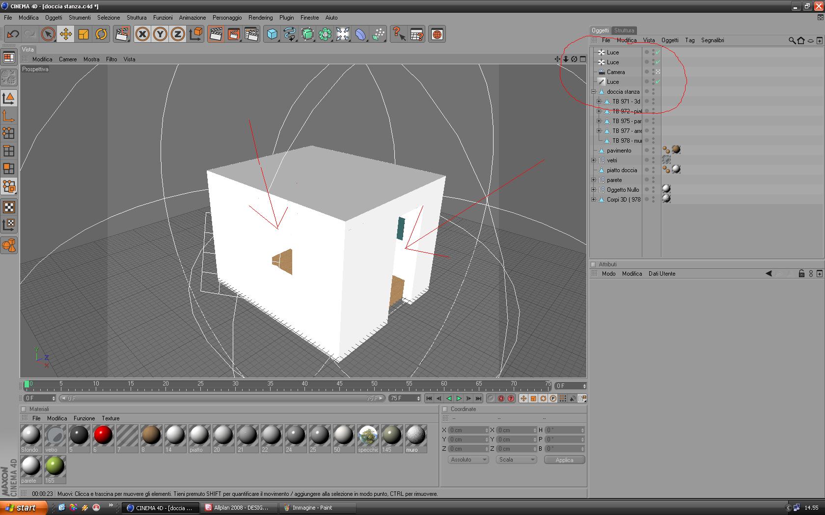Click the home icon in Object Manager
825x515 pixels.
pyautogui.click(x=801, y=40)
